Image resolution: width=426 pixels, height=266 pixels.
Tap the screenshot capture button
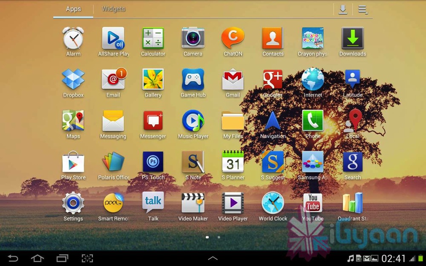point(87,258)
